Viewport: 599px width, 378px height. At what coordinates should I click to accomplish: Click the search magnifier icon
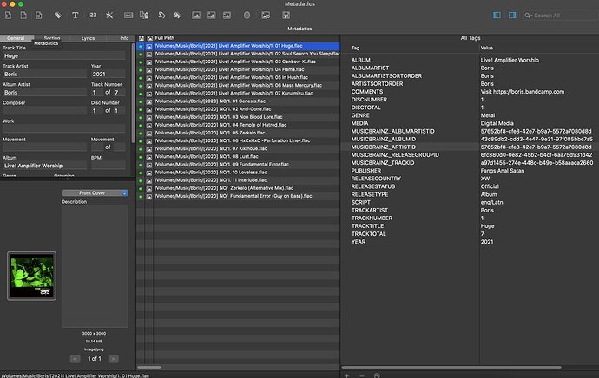(528, 16)
